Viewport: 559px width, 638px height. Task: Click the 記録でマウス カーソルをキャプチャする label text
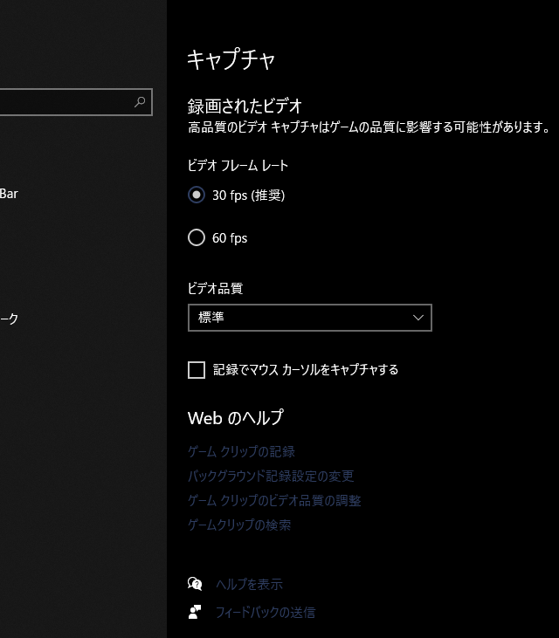[306, 370]
